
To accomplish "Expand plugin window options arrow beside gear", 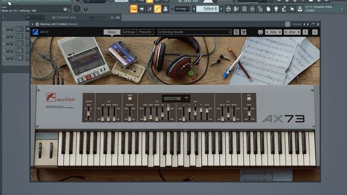I will 33,24.
